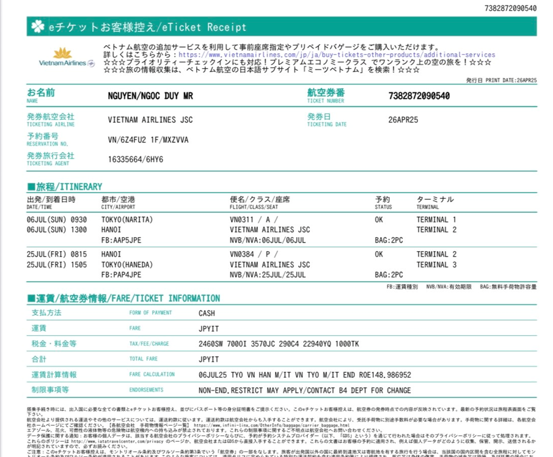Click the ticketing date 26APR25

(403, 120)
